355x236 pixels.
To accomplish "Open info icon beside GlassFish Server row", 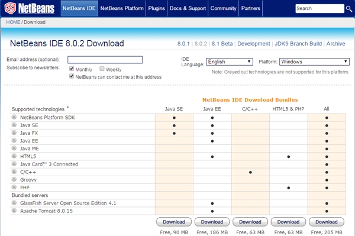I will pos(14,202).
